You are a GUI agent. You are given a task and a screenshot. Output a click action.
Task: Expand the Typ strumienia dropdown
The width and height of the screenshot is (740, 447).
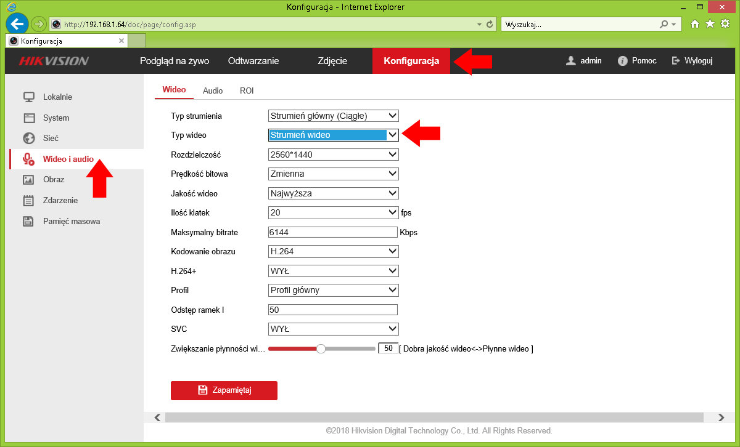point(334,116)
